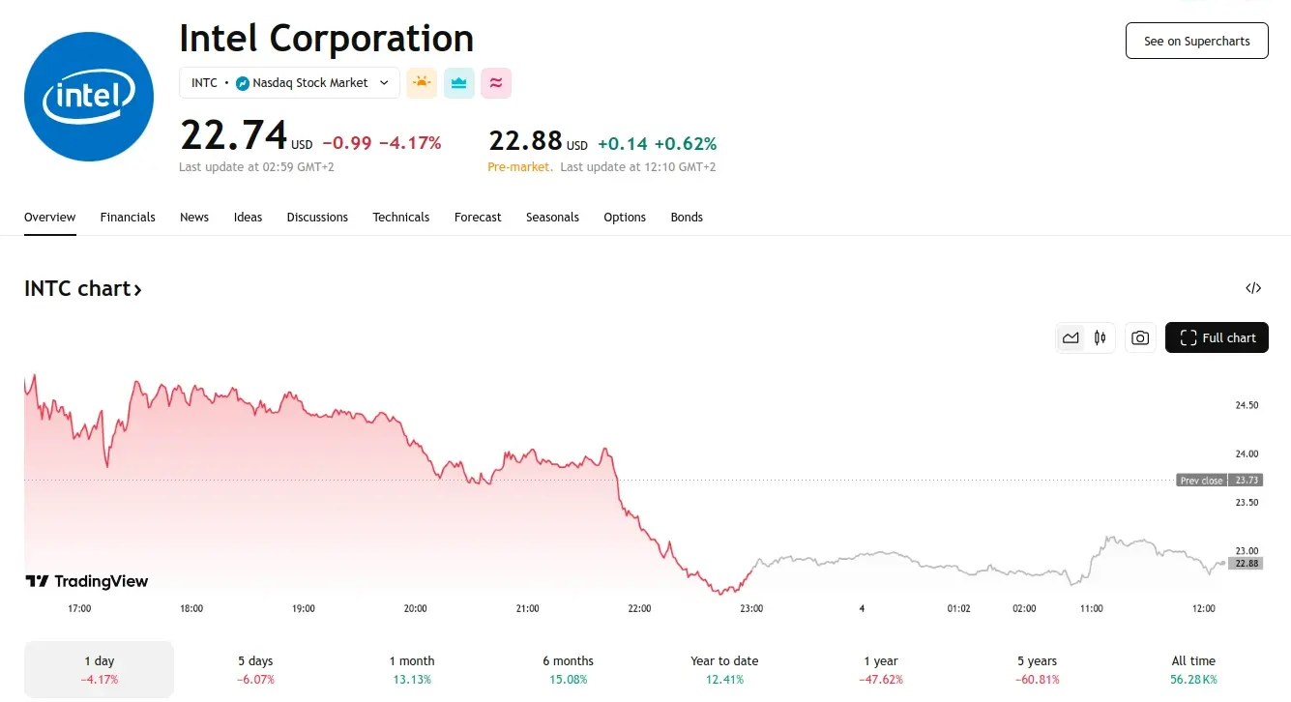Take a chart snapshot with camera icon
Image resolution: width=1291 pixels, height=702 pixels.
(1140, 337)
